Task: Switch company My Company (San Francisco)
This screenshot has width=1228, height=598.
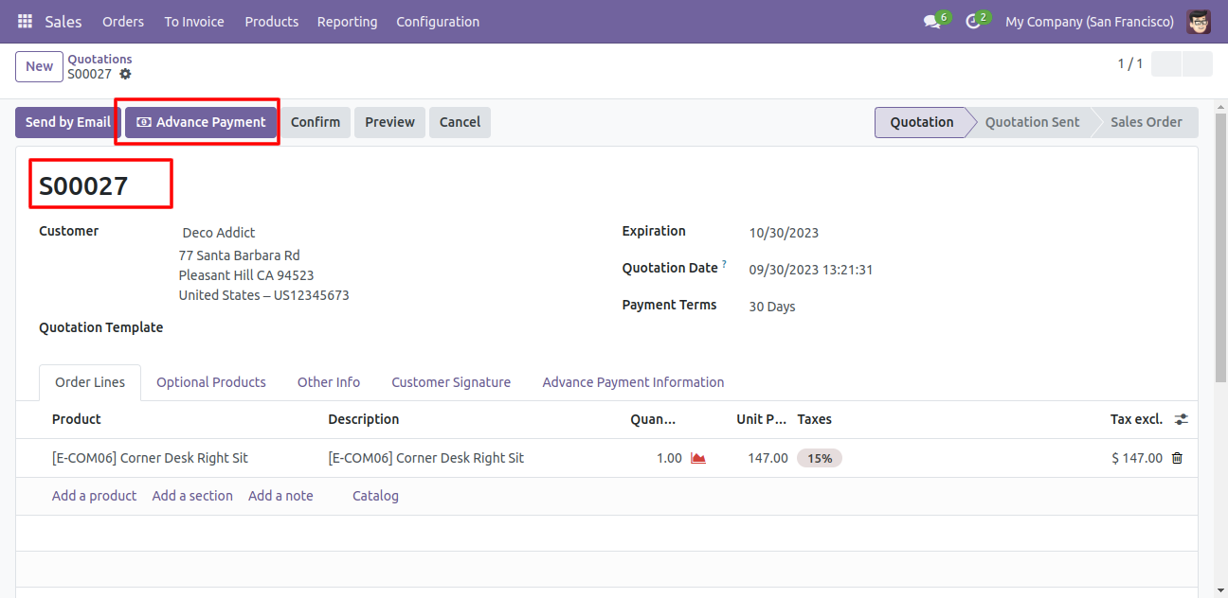Action: pyautogui.click(x=1090, y=21)
